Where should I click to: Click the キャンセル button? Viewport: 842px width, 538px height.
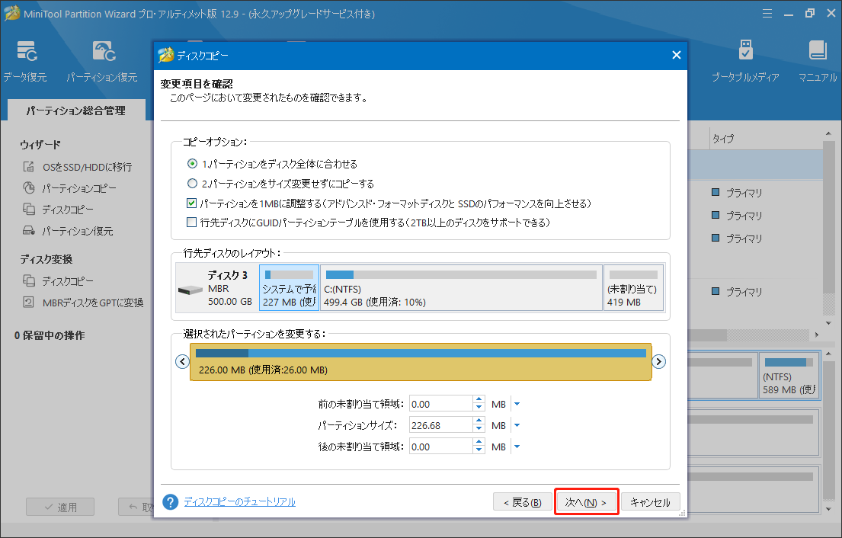click(x=650, y=502)
